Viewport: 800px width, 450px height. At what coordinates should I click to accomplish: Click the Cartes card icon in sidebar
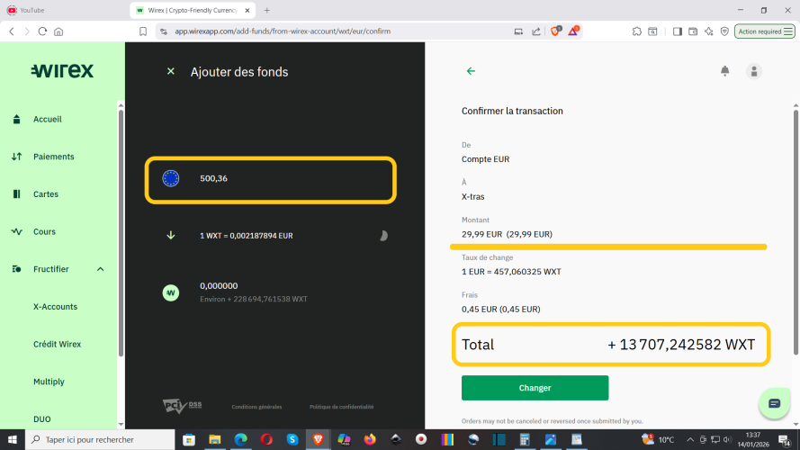(16, 193)
